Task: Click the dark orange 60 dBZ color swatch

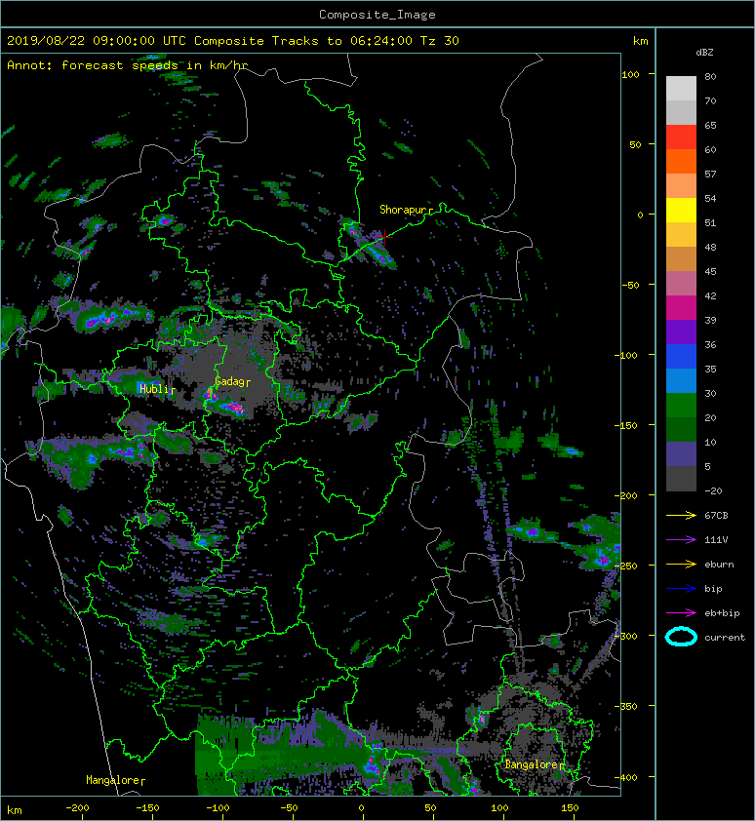Action: [x=681, y=161]
